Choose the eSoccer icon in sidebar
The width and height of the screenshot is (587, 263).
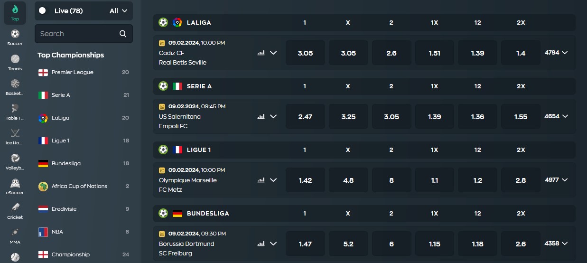point(15,186)
